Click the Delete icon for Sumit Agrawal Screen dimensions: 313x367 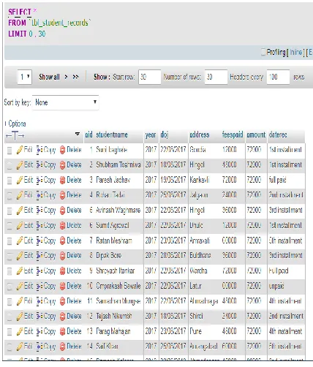63,226
